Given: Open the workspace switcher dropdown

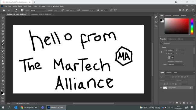Looking at the screenshot, I should pyautogui.click(x=188, y=10).
